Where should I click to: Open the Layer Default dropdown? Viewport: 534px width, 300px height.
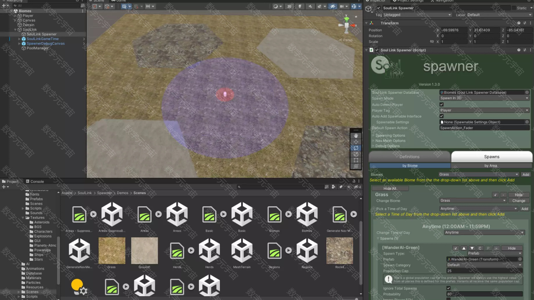(499, 15)
